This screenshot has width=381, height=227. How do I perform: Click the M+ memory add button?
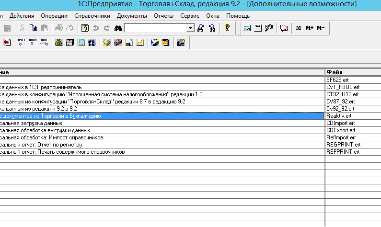[x=309, y=28]
